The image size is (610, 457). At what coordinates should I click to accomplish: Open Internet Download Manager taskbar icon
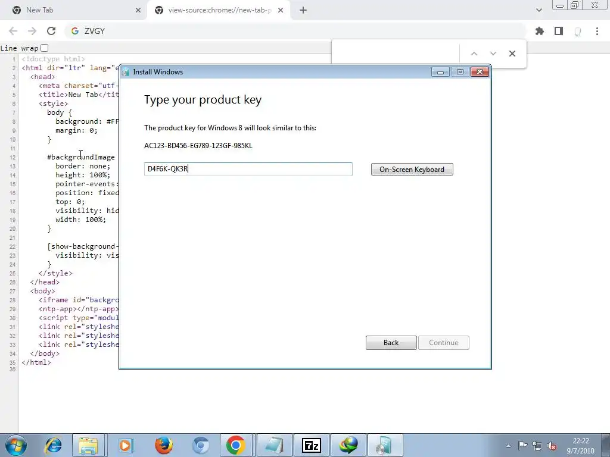pyautogui.click(x=348, y=445)
